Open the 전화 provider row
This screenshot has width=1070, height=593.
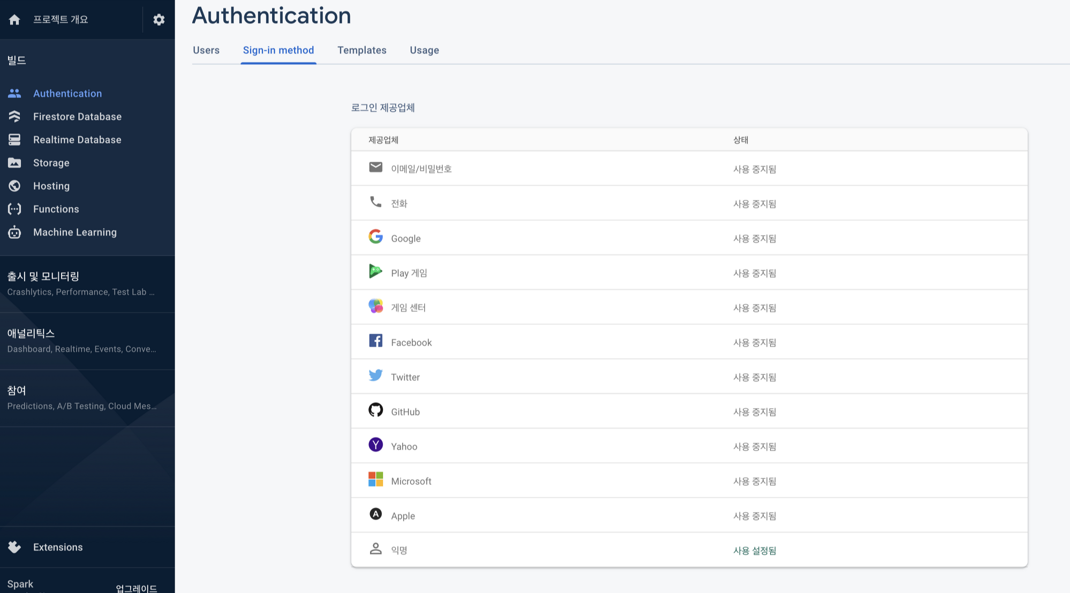(x=689, y=203)
